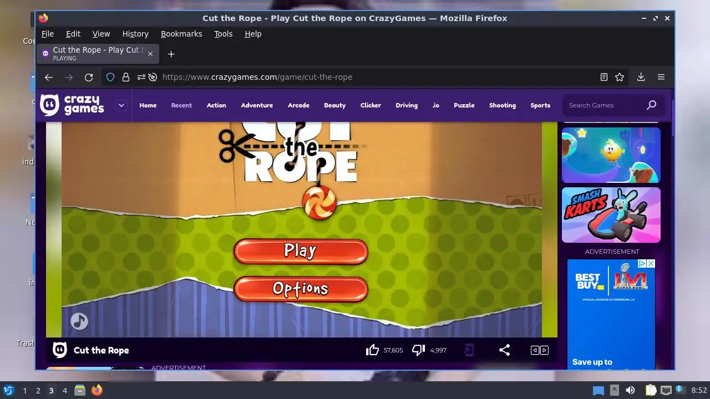Screen dimensions: 710x399
Task: Click the Best Buy advertisement banner
Action: 611,314
